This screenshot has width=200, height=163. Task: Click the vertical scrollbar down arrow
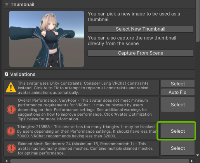[198, 155]
